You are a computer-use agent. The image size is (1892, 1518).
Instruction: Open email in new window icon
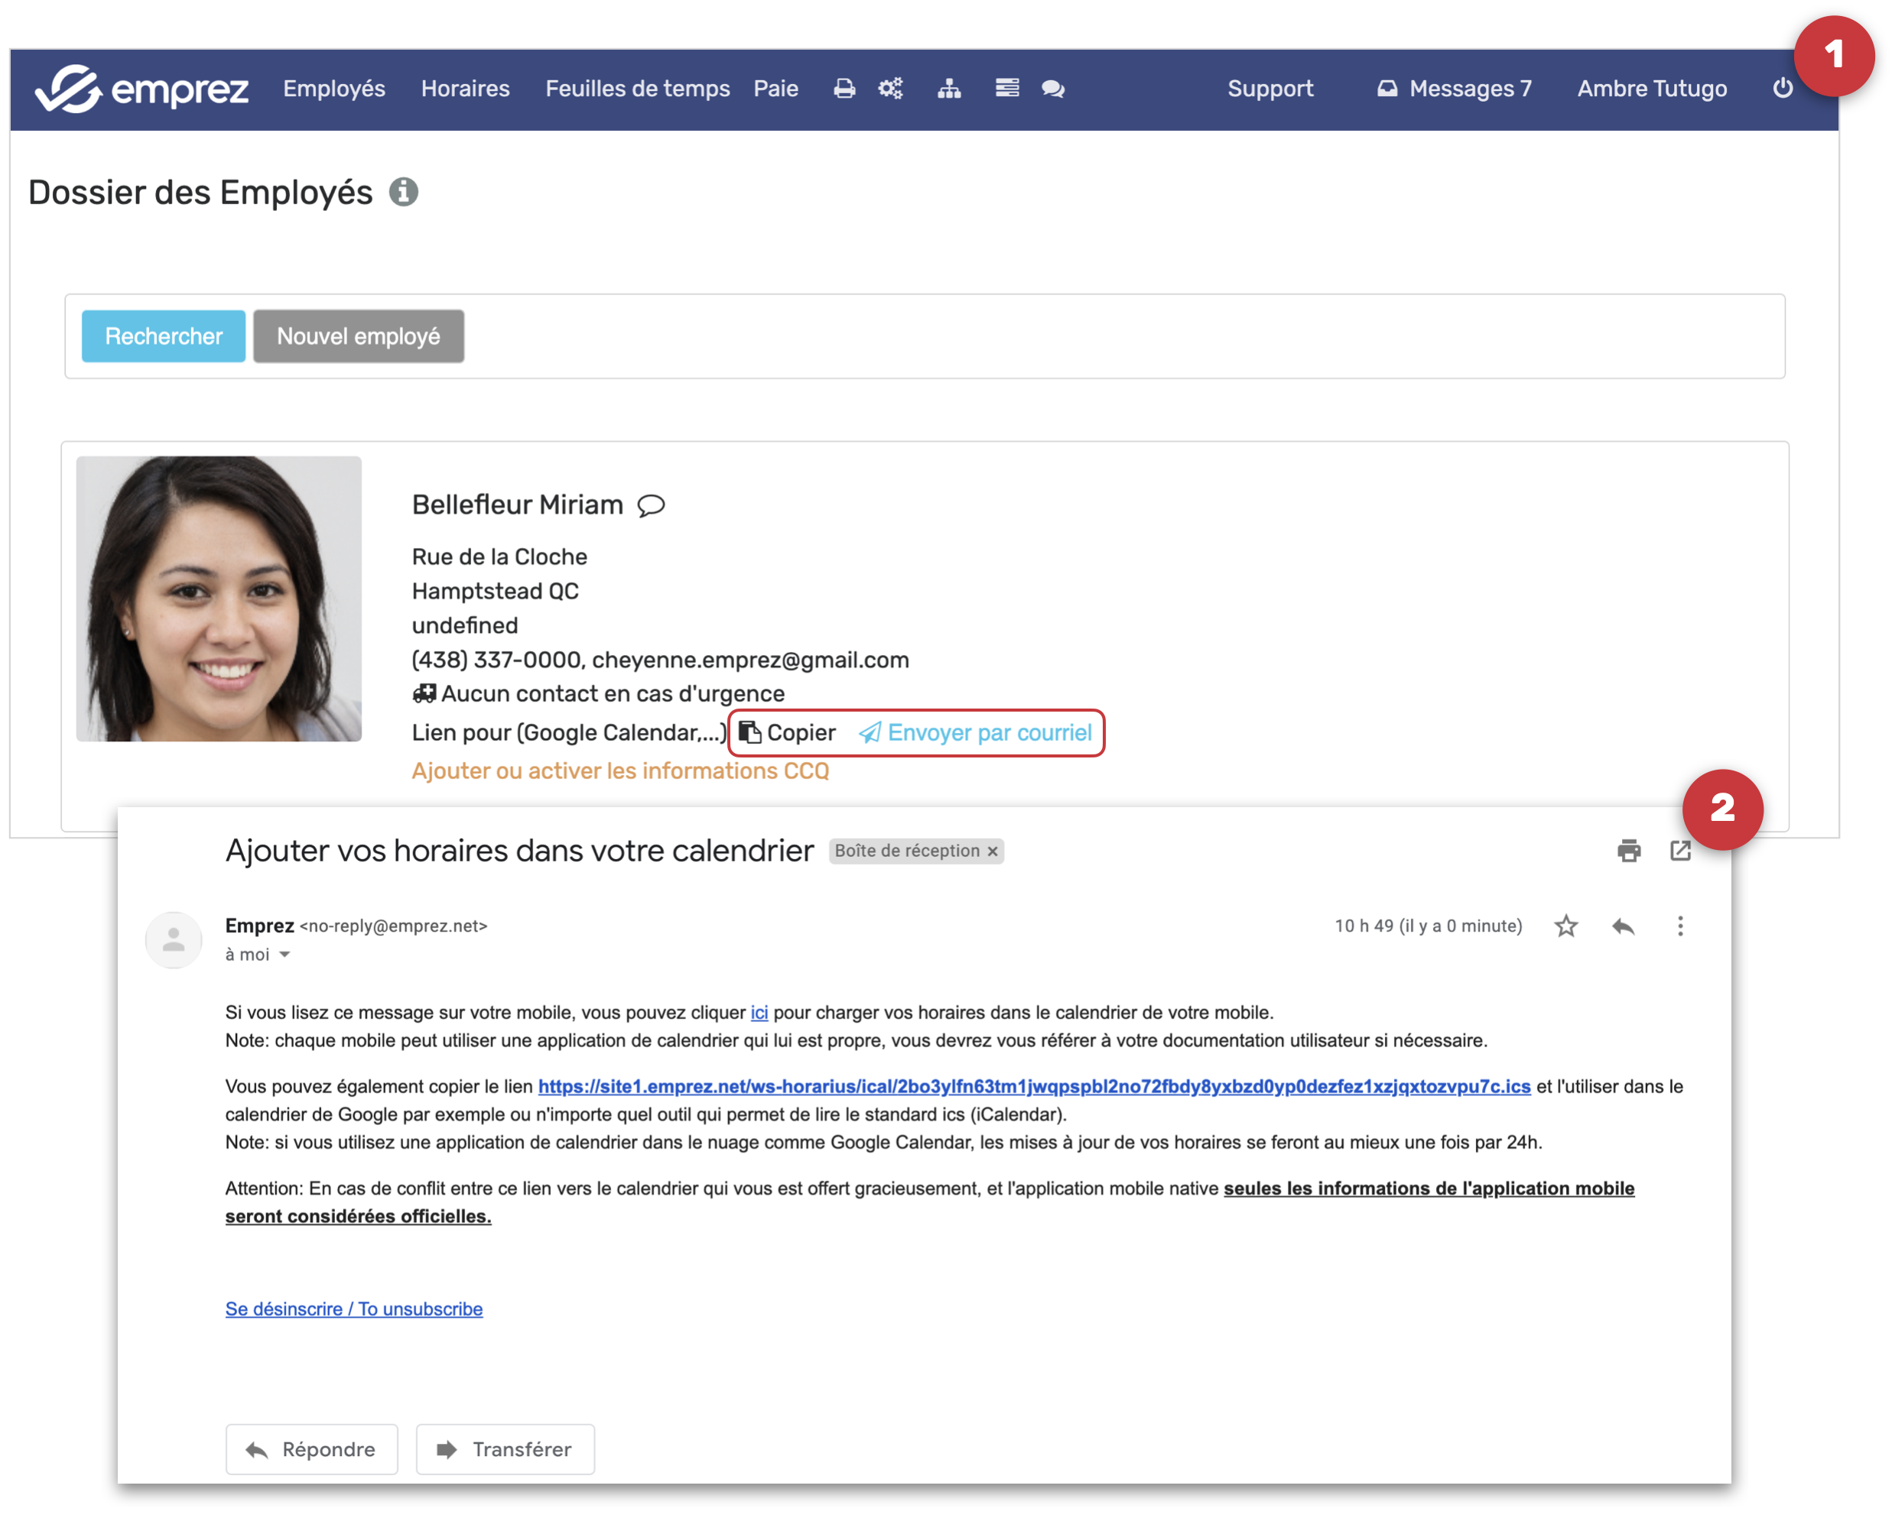pyautogui.click(x=1679, y=851)
